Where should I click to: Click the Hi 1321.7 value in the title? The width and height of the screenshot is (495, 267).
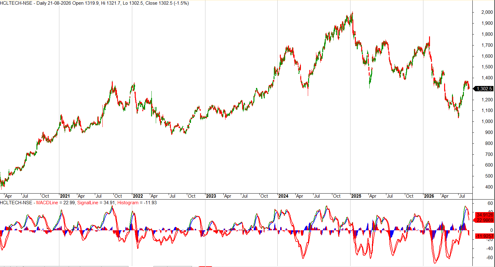tap(111, 3)
